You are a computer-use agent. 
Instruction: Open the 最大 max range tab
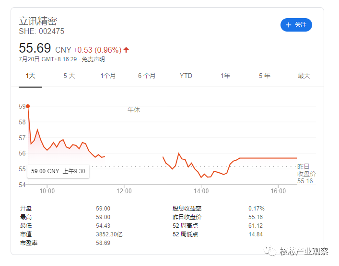(304, 76)
